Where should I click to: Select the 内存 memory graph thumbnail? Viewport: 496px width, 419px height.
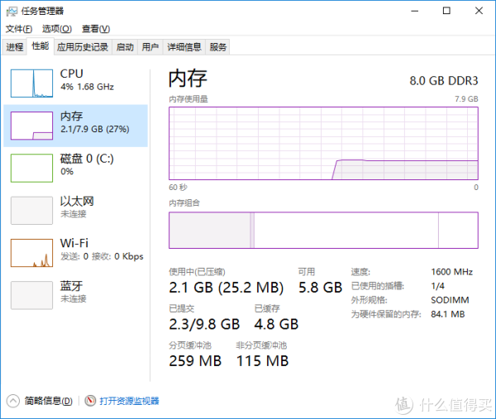(x=31, y=126)
